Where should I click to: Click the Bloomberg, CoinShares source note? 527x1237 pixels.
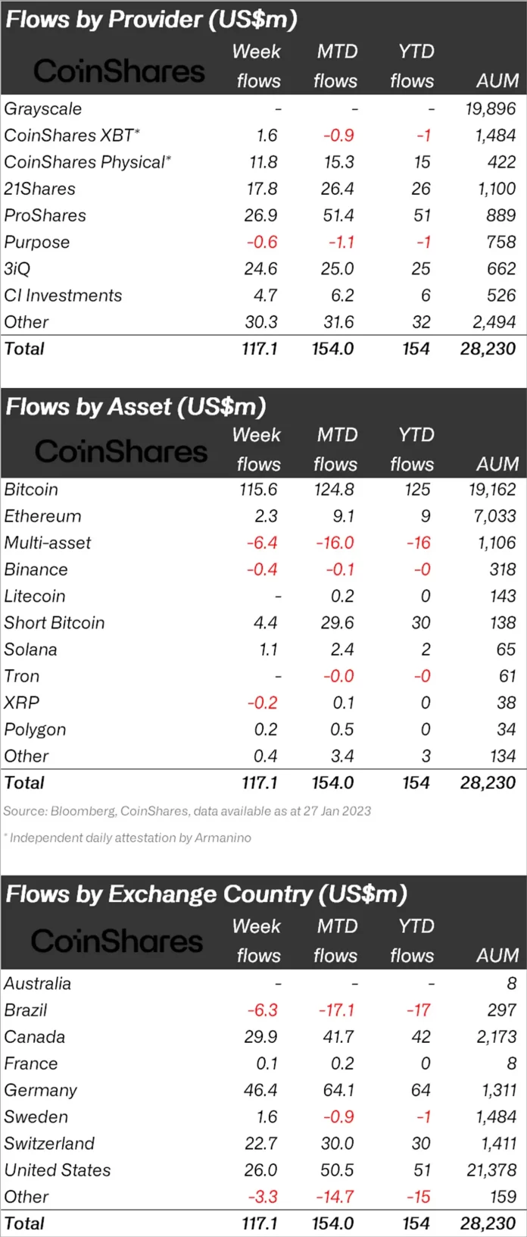187,811
